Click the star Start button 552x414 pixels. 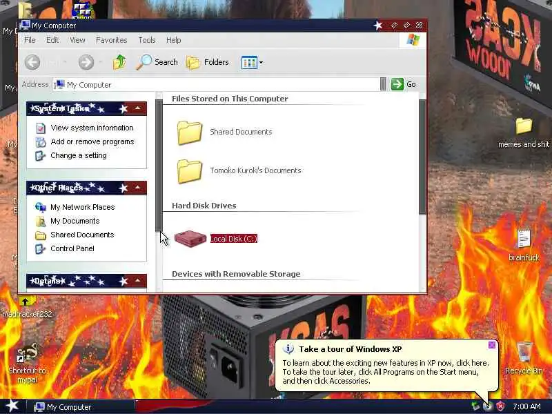point(12,406)
